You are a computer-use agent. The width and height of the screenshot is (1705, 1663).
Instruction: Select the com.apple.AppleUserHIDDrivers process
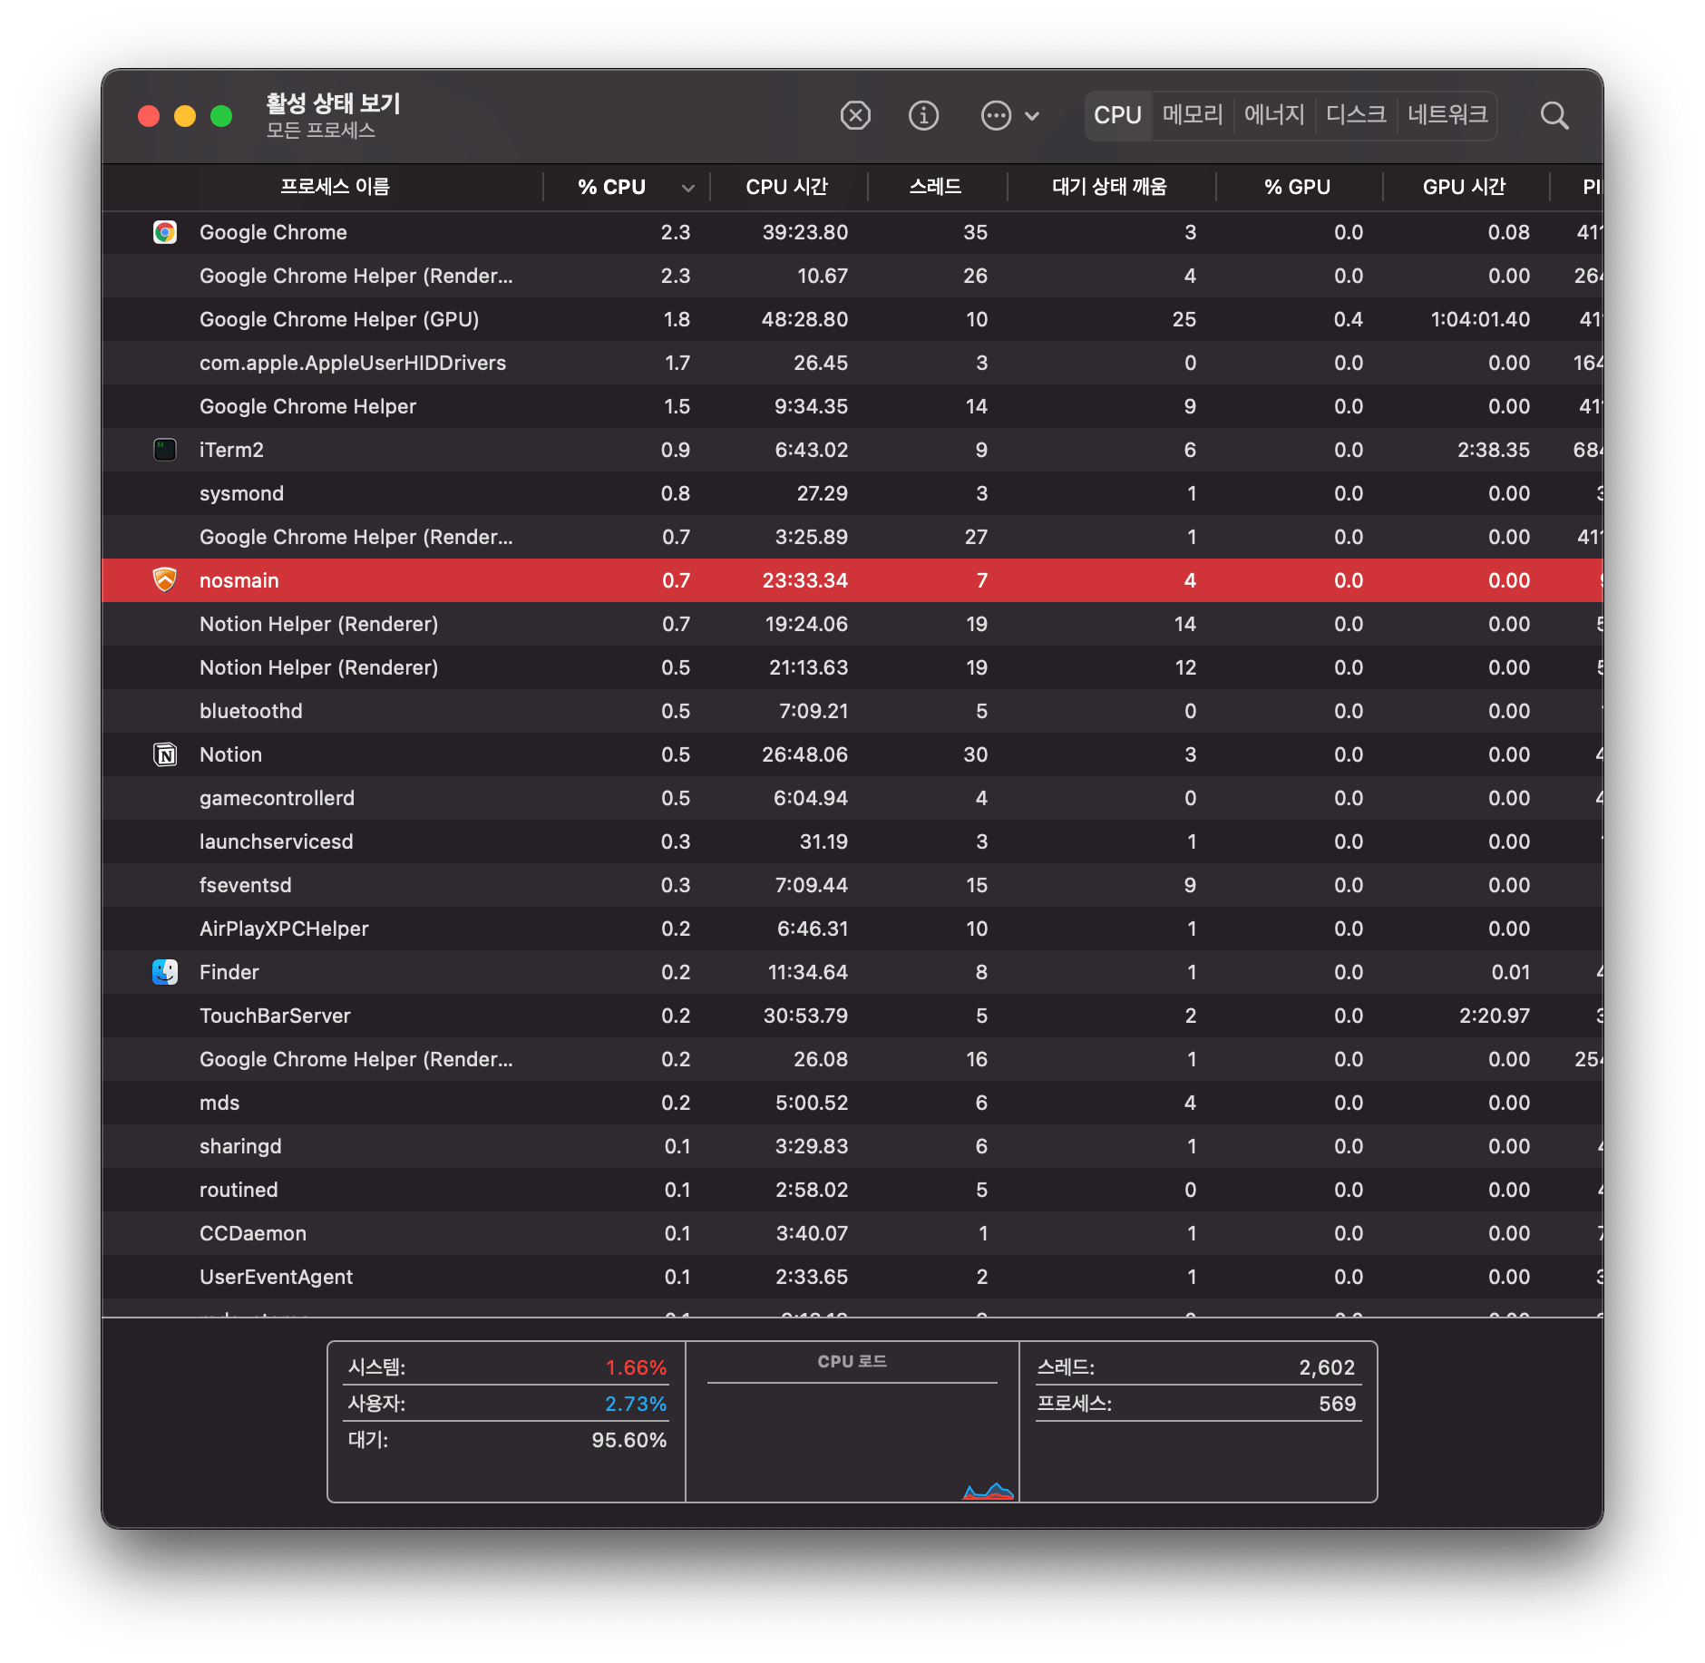852,363
